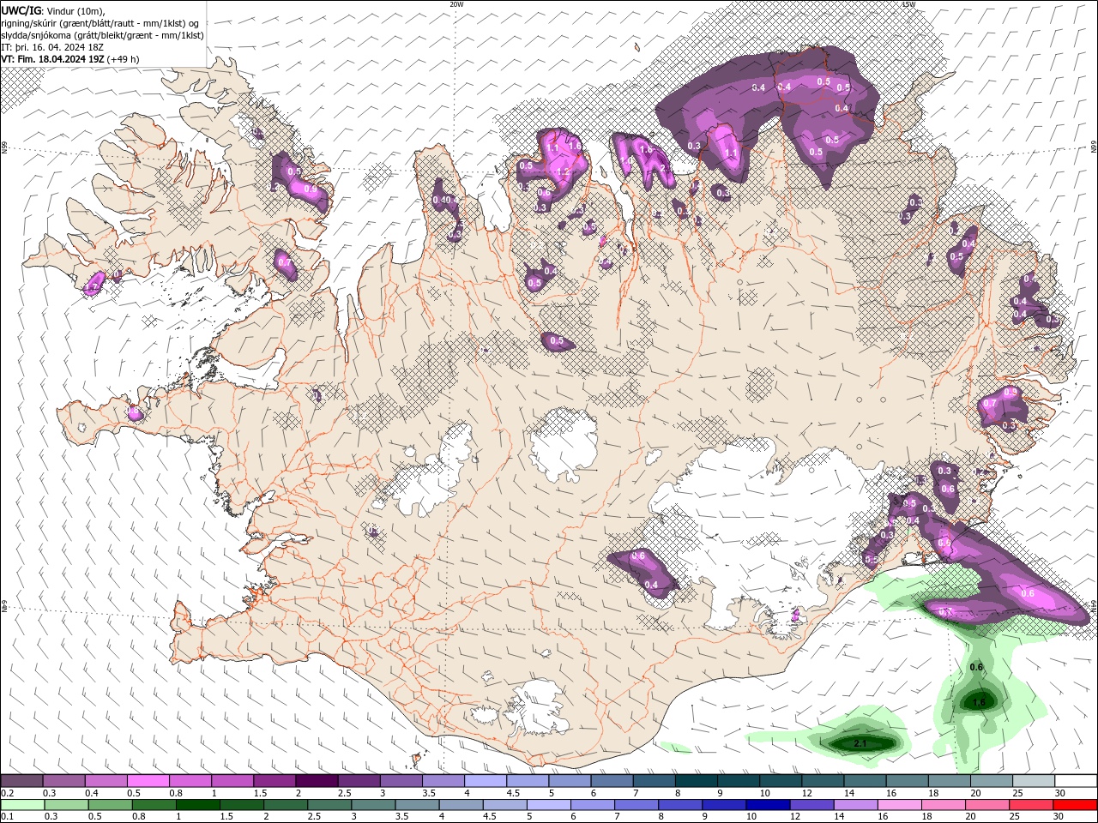Click the palest green 0.1 mm rain swatch
1098x823 pixels.
[x=22, y=805]
